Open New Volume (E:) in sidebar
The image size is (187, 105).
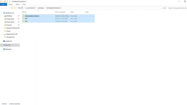pos(12,34)
